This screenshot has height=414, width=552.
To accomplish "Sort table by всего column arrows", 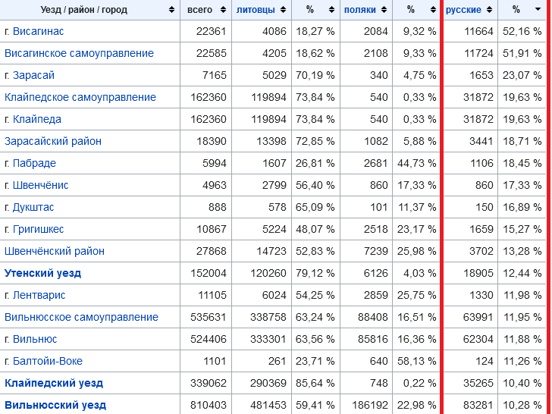I will (x=223, y=10).
